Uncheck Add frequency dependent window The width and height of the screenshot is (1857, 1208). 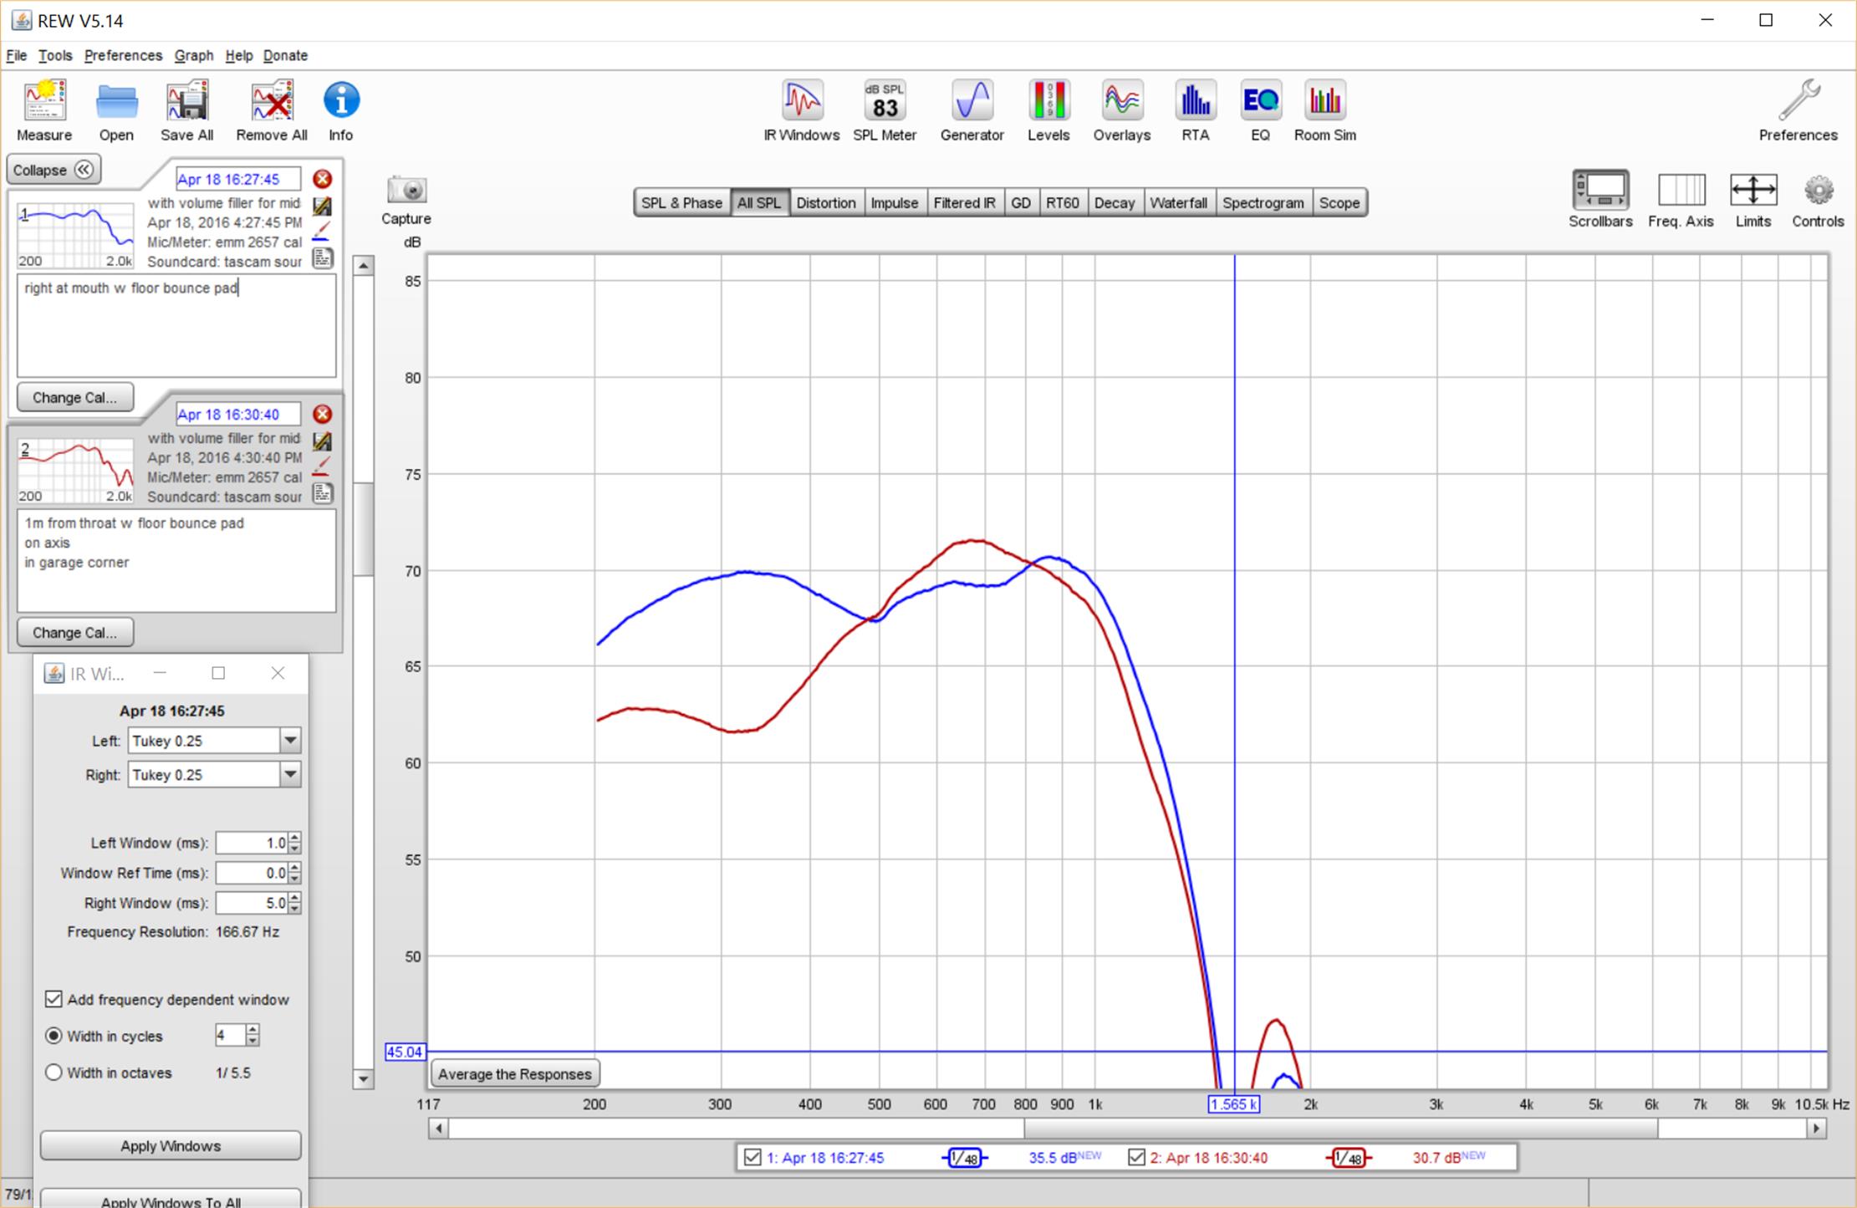point(54,999)
